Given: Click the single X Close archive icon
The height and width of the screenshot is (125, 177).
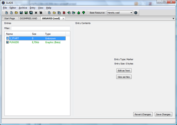Looking at the screenshot, I should pos(36,13).
